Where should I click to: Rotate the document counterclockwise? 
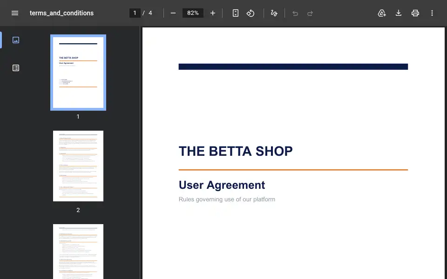(x=251, y=13)
